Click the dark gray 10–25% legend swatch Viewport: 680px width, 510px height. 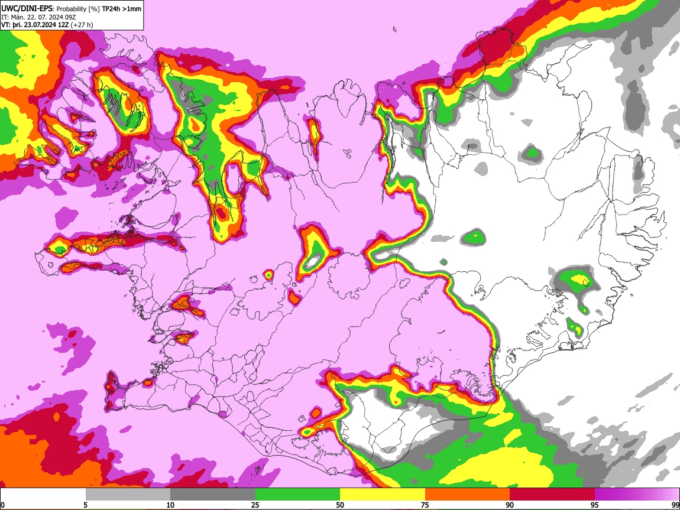[213, 495]
